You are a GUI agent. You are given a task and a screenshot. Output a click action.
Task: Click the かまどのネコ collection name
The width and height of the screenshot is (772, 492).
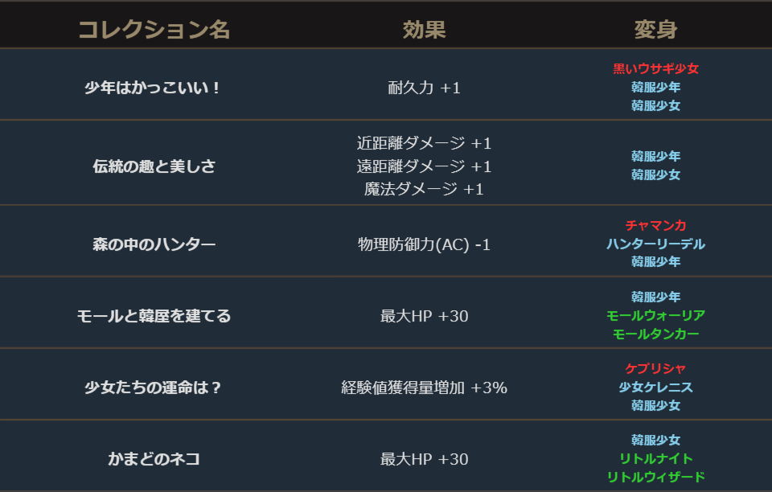coord(154,459)
